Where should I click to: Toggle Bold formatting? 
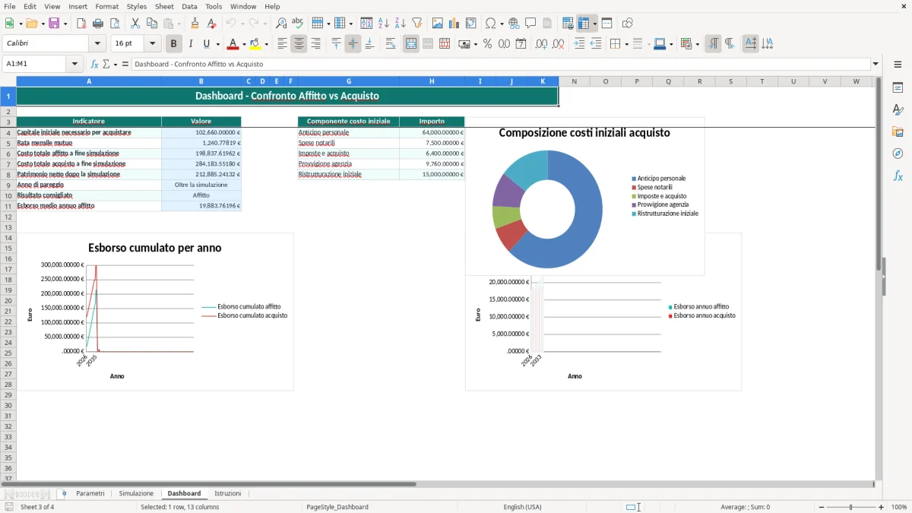point(174,44)
